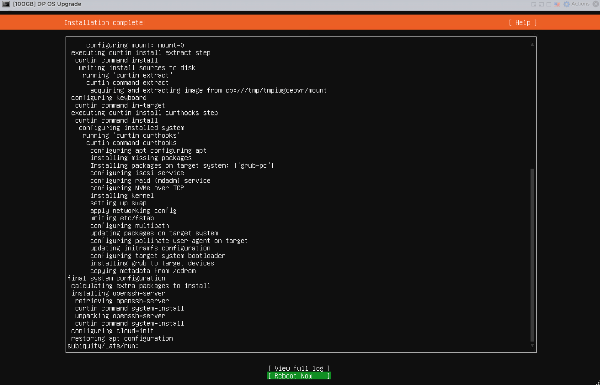Click 'installing openssh-server' log line
The width and height of the screenshot is (600, 385).
pos(118,293)
